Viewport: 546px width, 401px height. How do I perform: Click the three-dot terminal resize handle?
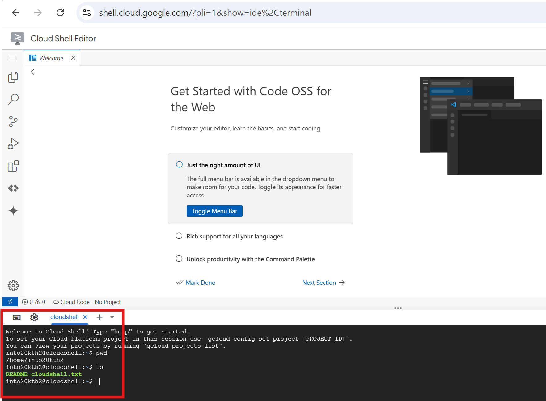point(398,308)
